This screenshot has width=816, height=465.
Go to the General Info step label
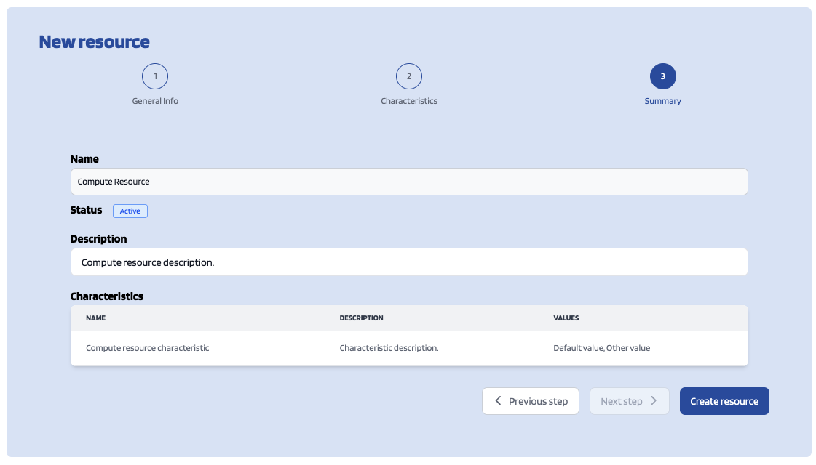155,101
